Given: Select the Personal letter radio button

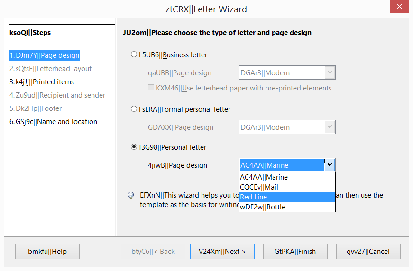Looking at the screenshot, I should click(x=134, y=147).
